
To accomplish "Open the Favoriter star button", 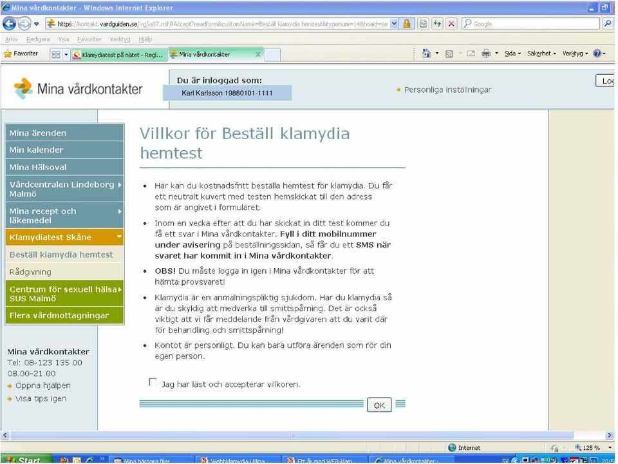I will (x=21, y=53).
